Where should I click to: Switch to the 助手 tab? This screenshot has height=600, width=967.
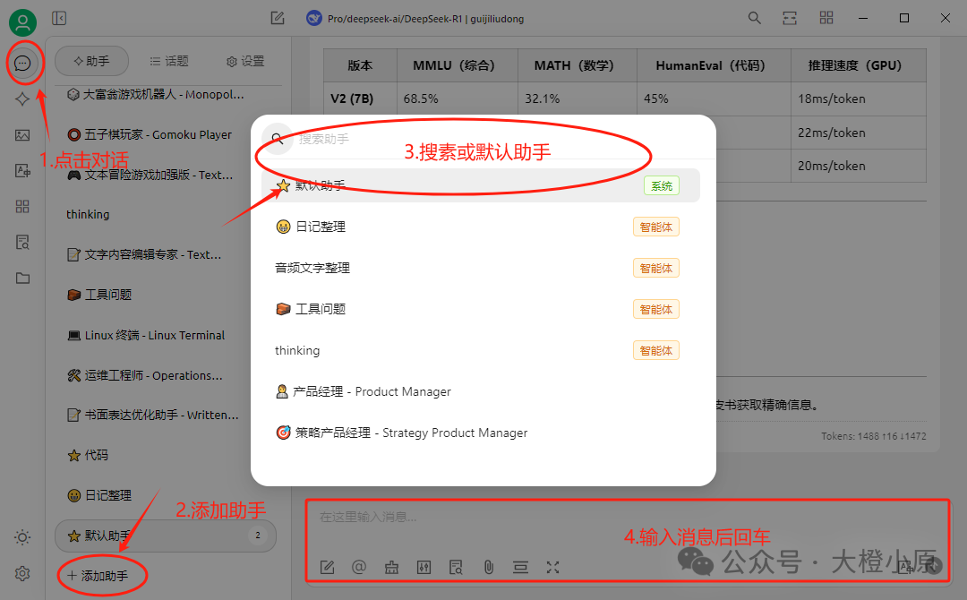[x=91, y=61]
